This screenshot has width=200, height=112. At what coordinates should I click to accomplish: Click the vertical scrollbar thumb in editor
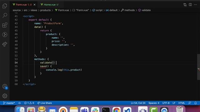click(198, 67)
